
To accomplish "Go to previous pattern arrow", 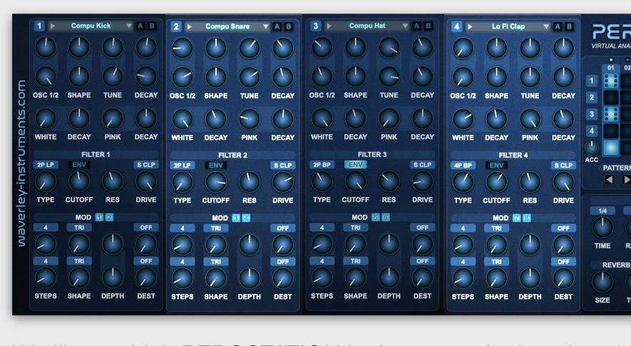I will click(x=610, y=180).
